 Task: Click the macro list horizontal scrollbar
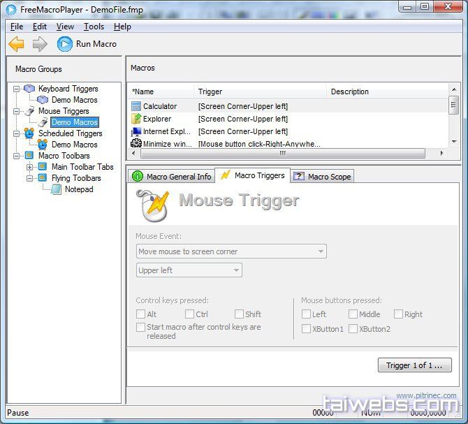point(283,152)
